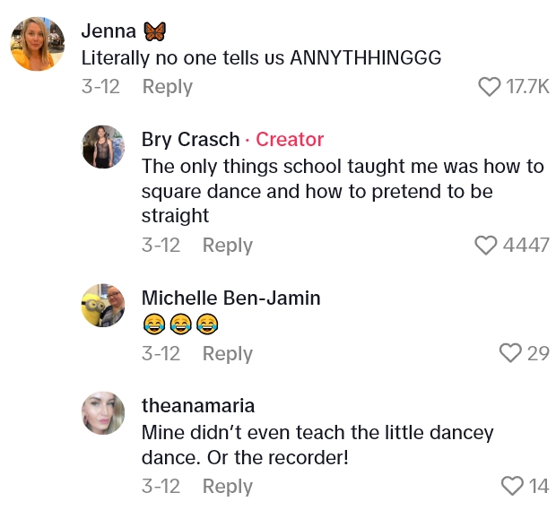556x510 pixels.
Task: Reply to Jenna's comment
Action: point(168,87)
